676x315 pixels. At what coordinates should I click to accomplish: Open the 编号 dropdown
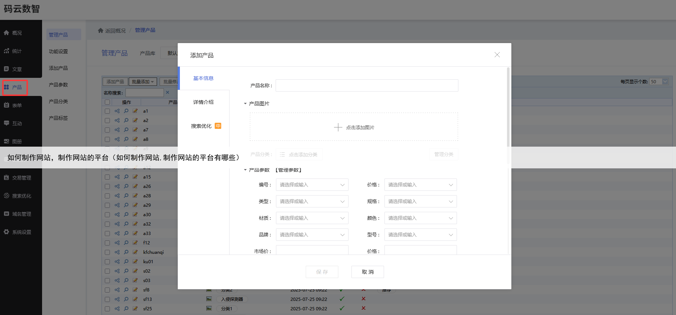coord(312,185)
